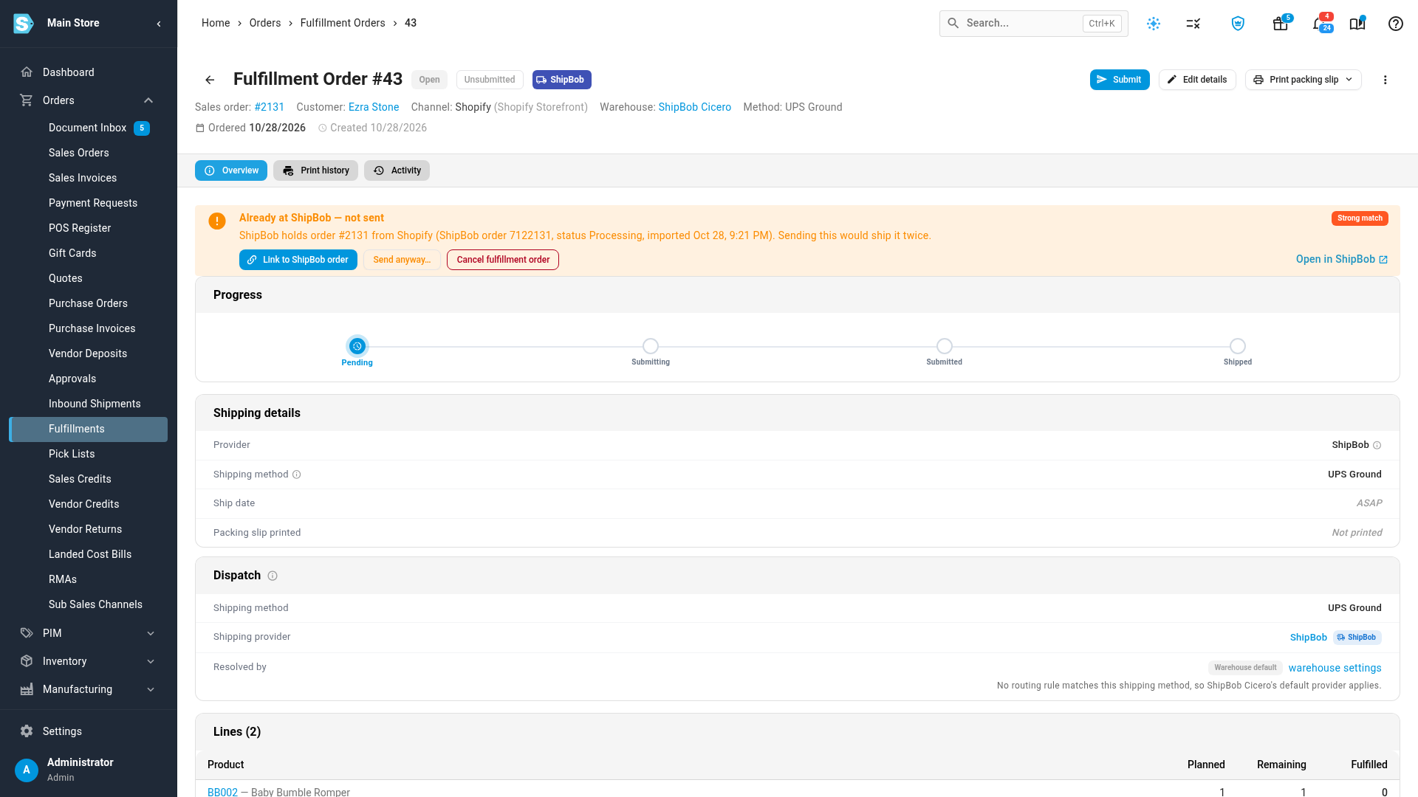Click the Edit details button

(x=1197, y=80)
